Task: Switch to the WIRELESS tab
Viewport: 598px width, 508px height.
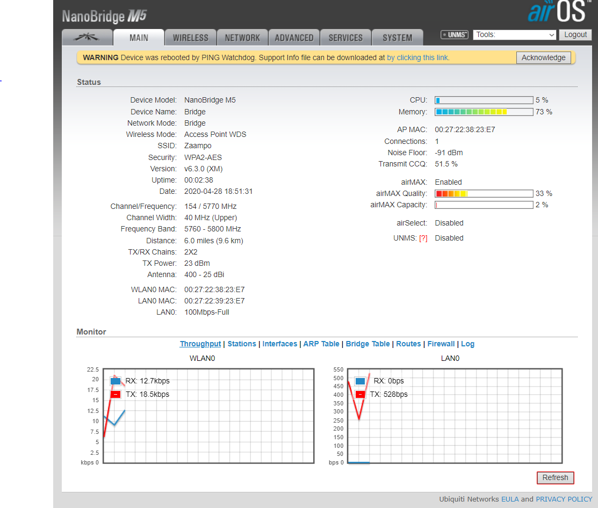Action: (191, 38)
